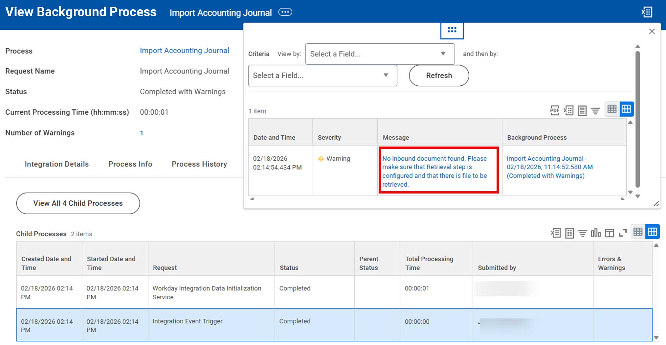Viewport: 666px width, 345px height.
Task: Open the filter for Child Processes
Action: point(582,233)
